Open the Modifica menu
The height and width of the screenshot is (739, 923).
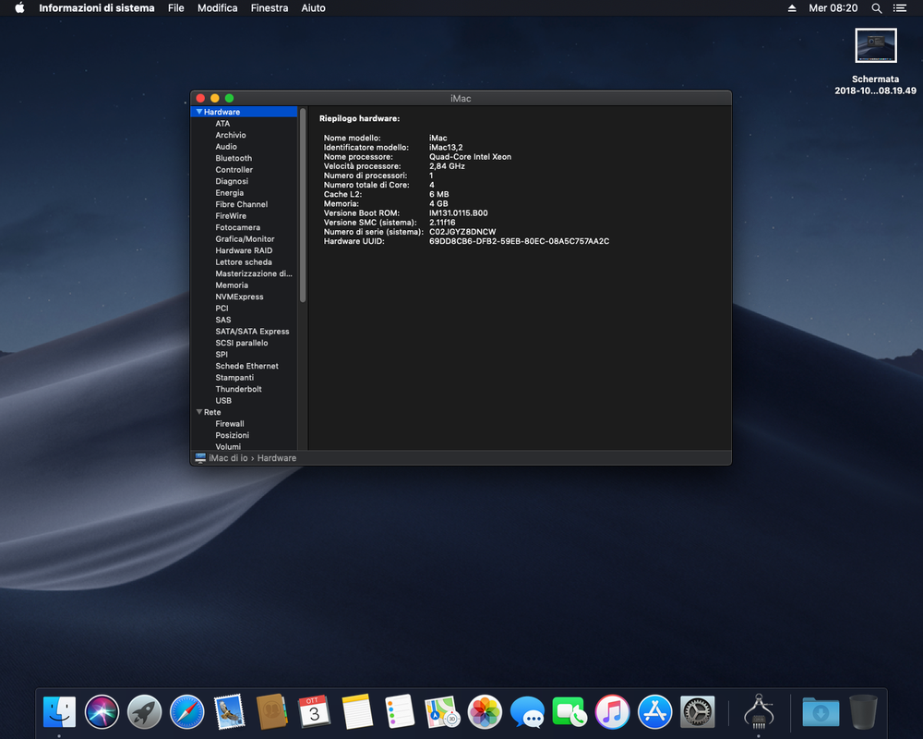tap(217, 8)
